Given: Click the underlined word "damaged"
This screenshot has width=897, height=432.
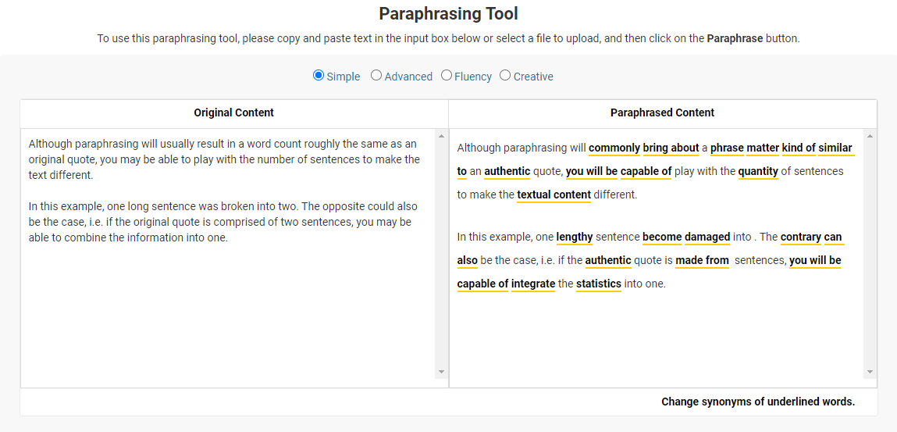Looking at the screenshot, I should coord(707,237).
